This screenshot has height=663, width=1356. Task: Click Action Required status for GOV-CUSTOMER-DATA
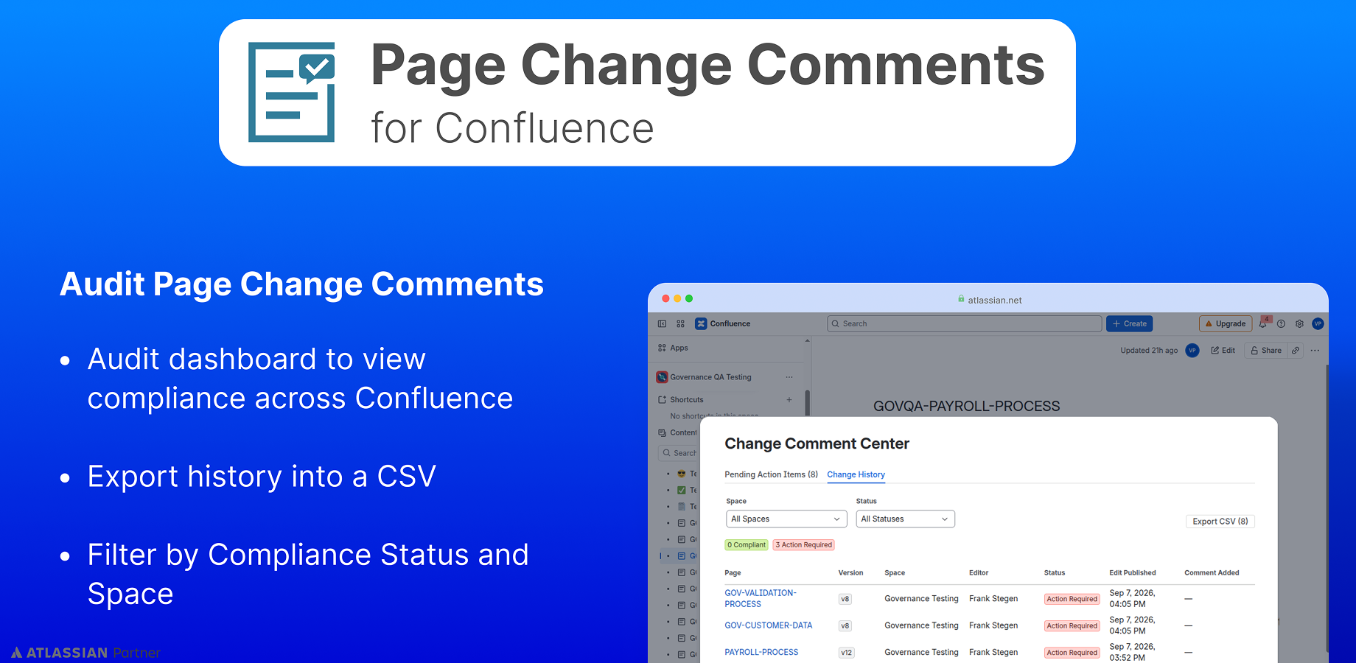click(1072, 625)
